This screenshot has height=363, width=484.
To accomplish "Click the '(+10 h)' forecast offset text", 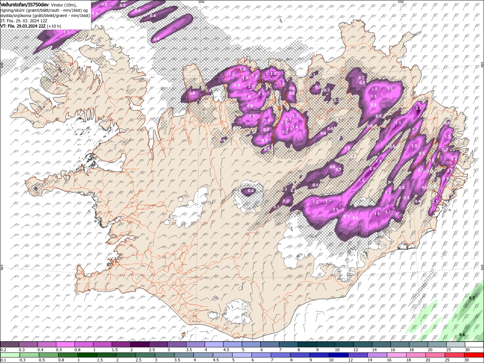I will tap(54, 26).
